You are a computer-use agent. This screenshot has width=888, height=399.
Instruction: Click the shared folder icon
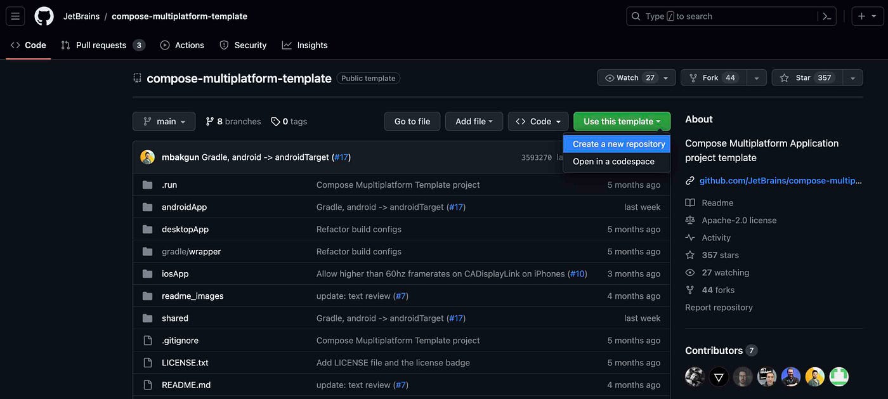[x=148, y=318]
